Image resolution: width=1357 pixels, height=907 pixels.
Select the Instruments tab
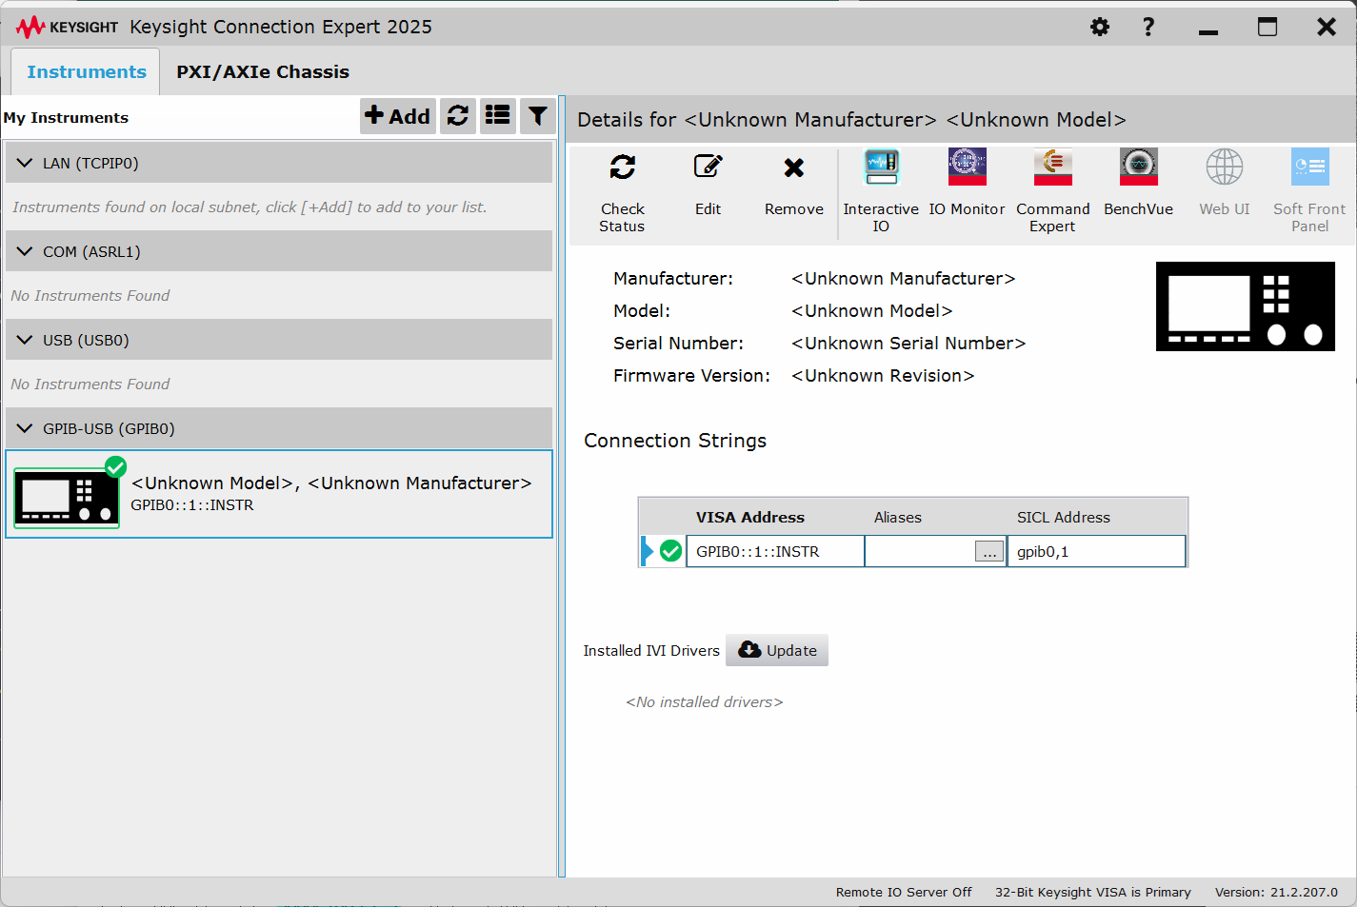tap(87, 72)
